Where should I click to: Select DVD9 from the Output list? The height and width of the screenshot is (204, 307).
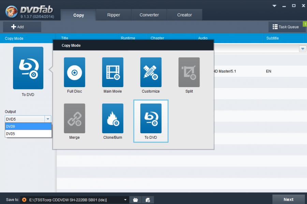[x=28, y=126]
